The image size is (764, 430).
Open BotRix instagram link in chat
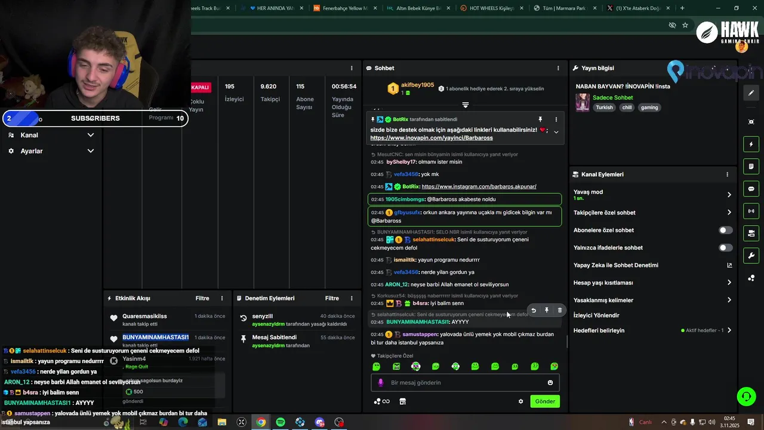(x=479, y=186)
